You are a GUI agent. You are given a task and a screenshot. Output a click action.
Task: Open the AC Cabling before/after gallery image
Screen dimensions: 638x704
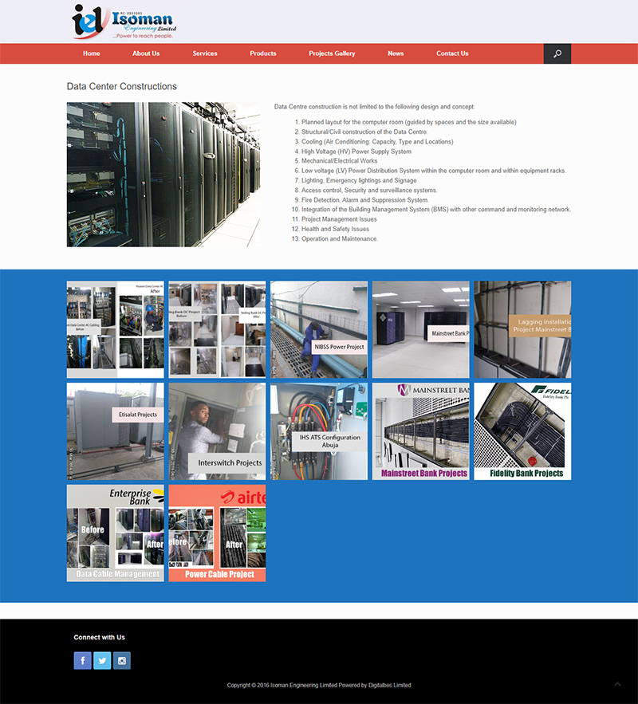(116, 329)
